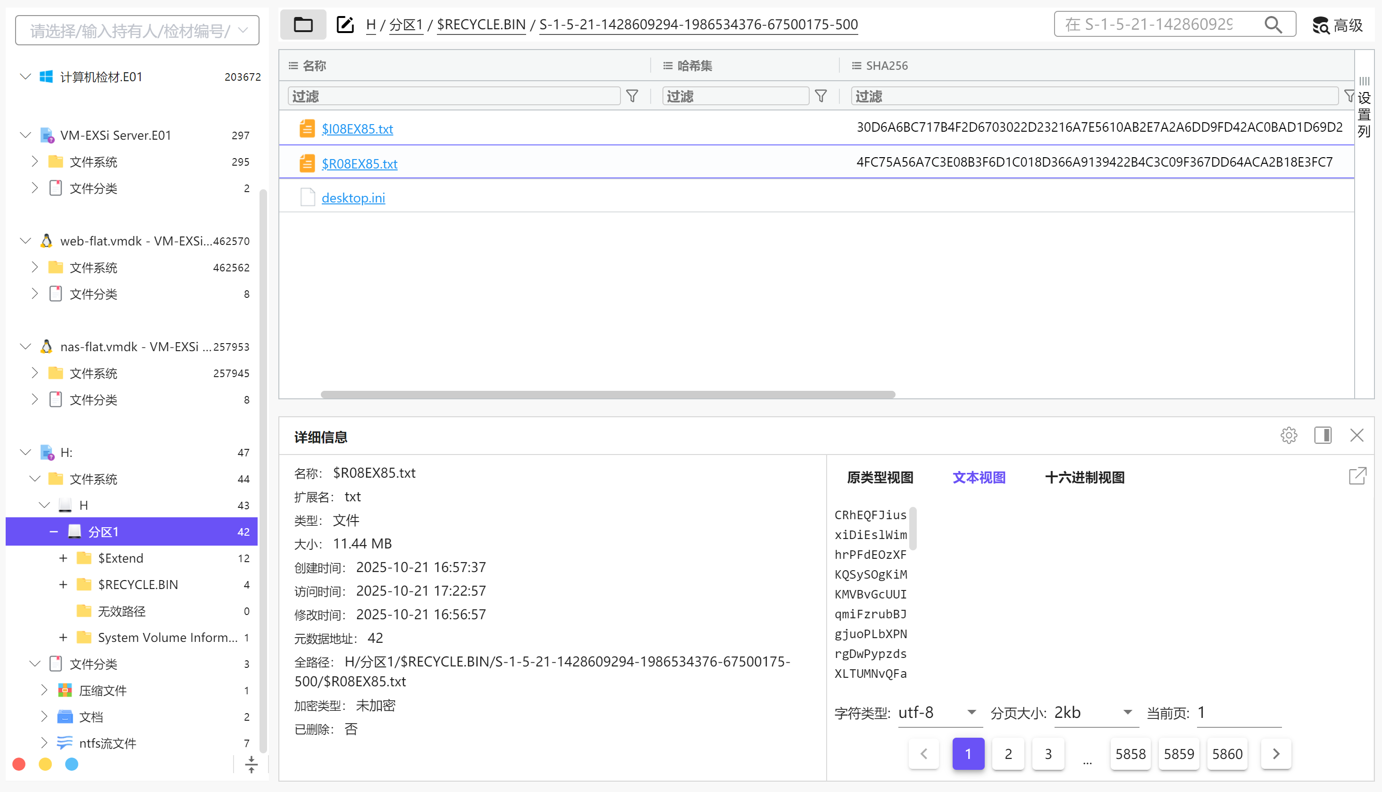
Task: Click the filter funnel for 哈希集 column
Action: (821, 96)
